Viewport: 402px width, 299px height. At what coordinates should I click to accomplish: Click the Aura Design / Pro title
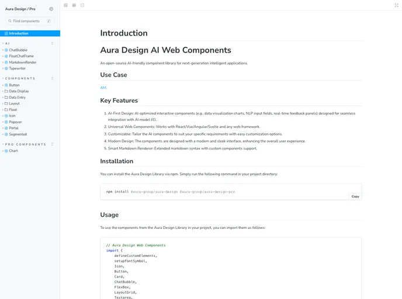click(20, 9)
